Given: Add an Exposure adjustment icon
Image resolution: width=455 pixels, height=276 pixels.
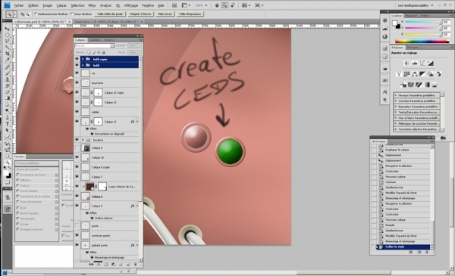Looking at the screenshot, I should [431, 63].
